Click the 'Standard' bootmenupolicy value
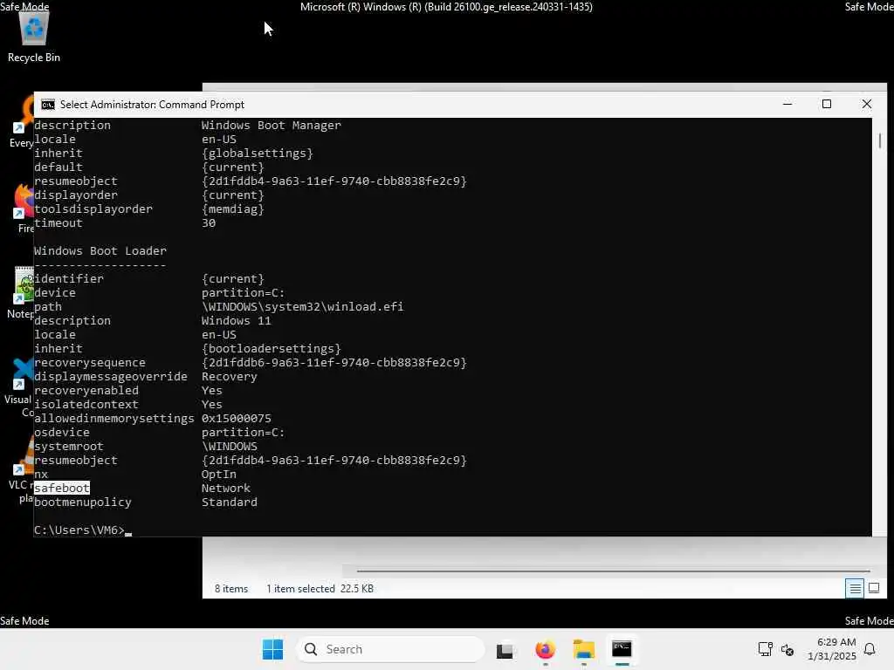This screenshot has height=670, width=894. pyautogui.click(x=230, y=502)
